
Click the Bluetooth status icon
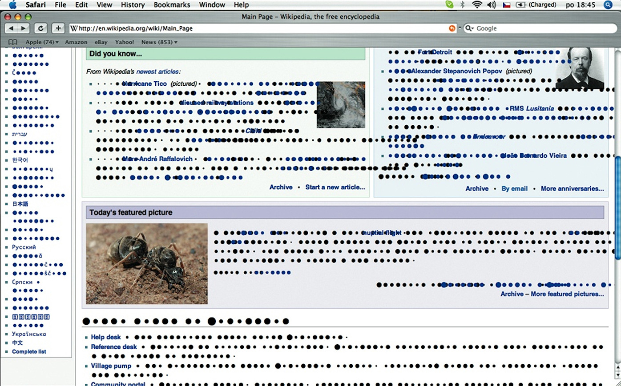click(463, 5)
